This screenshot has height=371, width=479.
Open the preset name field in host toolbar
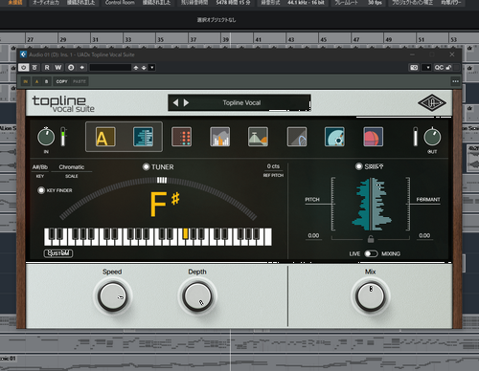[110, 68]
